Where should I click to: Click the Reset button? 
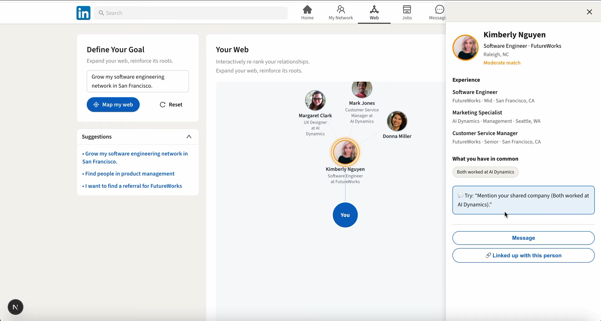171,105
